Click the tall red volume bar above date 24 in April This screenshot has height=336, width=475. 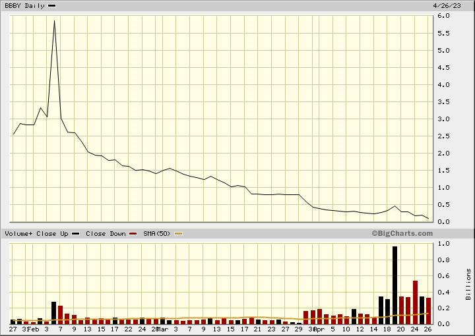coord(415,302)
